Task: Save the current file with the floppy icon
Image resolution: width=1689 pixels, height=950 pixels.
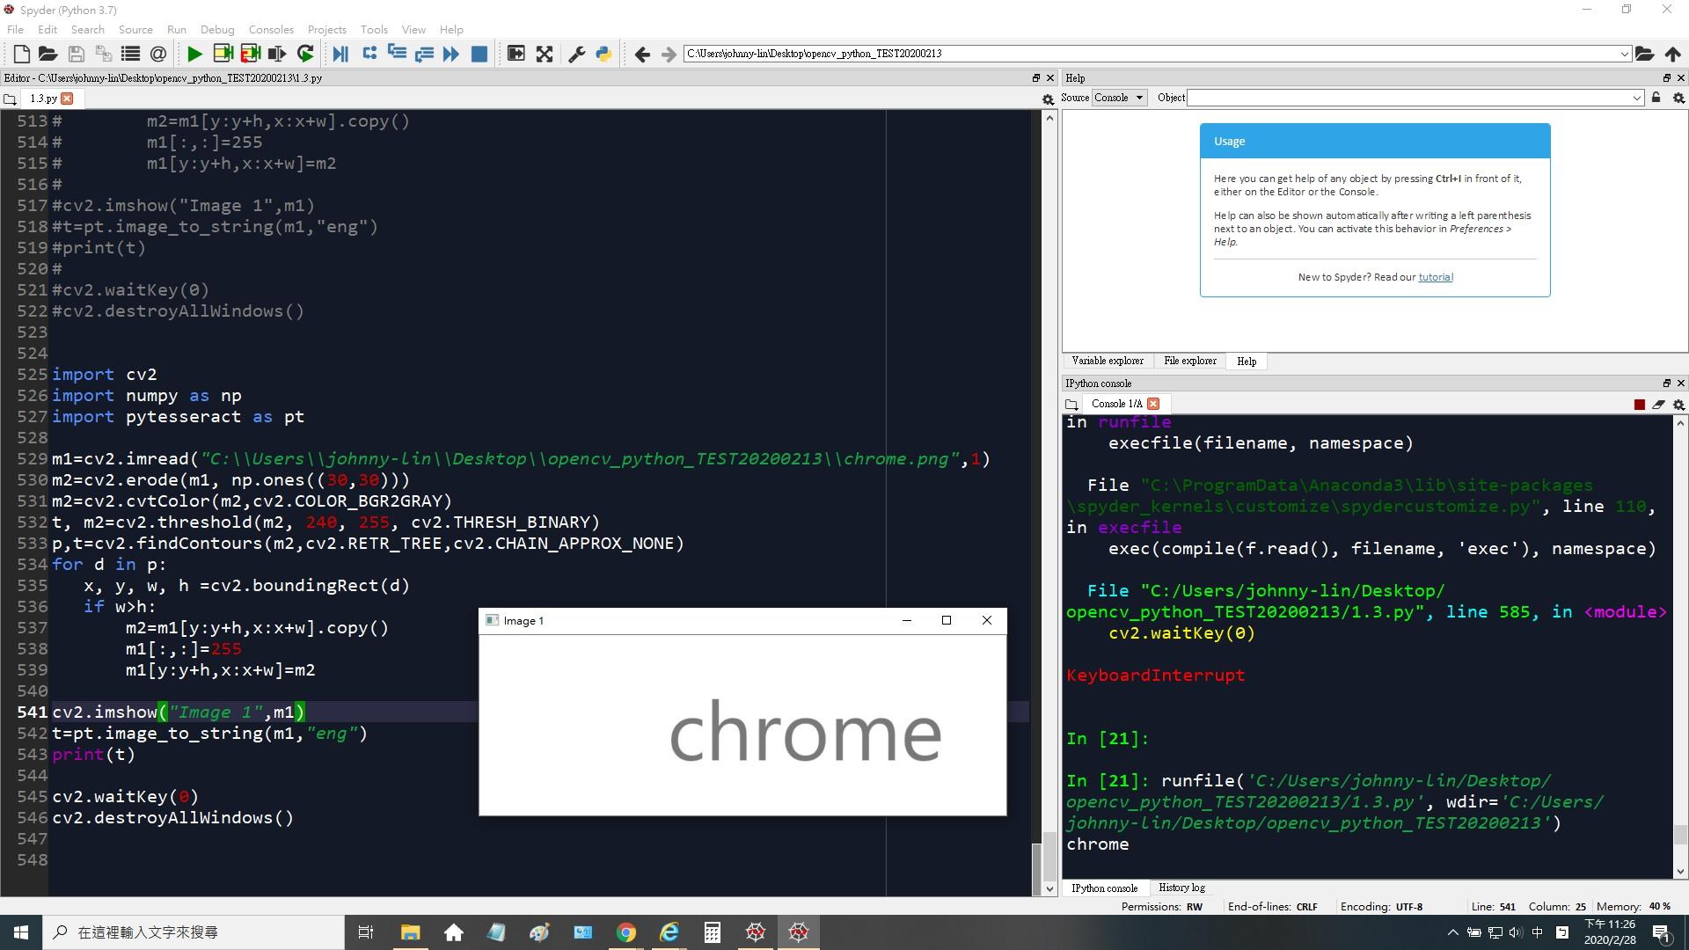Action: tap(76, 54)
